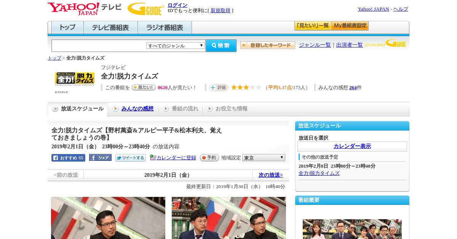Image resolution: width=457 pixels, height=239 pixels.
Task: Click the 最終更新日 timestamp text
Action: (236, 187)
